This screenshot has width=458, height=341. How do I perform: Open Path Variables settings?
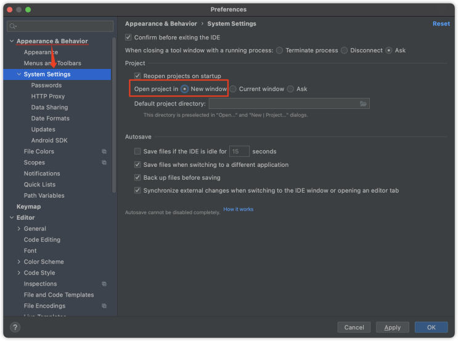click(44, 196)
